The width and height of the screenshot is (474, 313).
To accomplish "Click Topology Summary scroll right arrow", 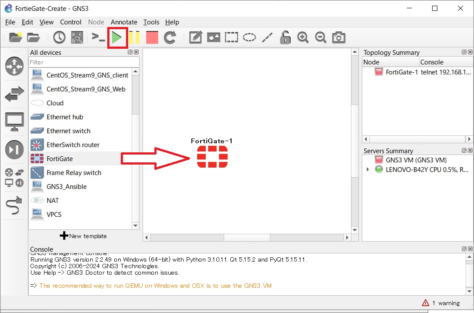I will point(469,139).
